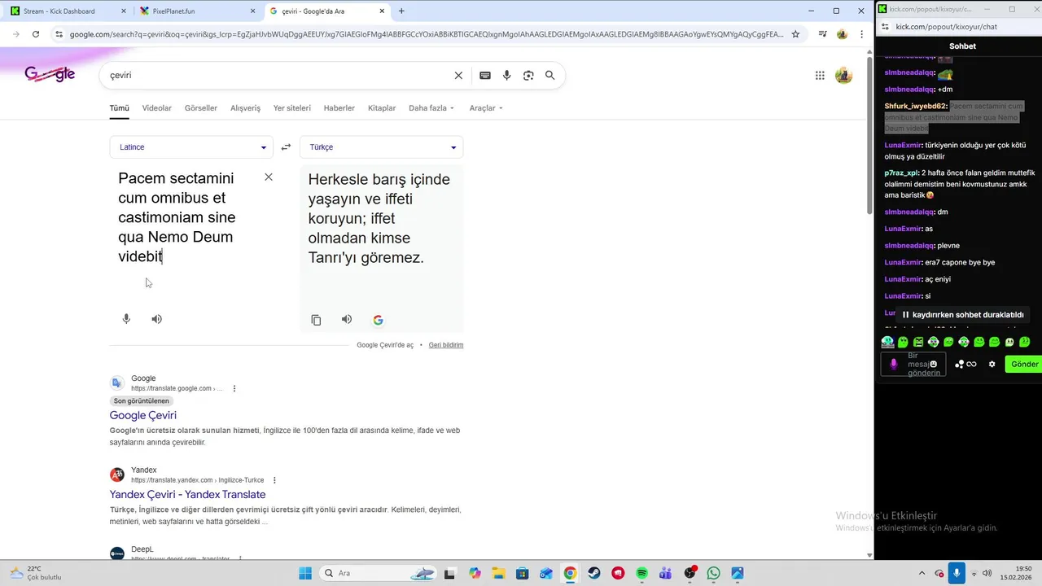Open Steam from the taskbar

tap(594, 573)
